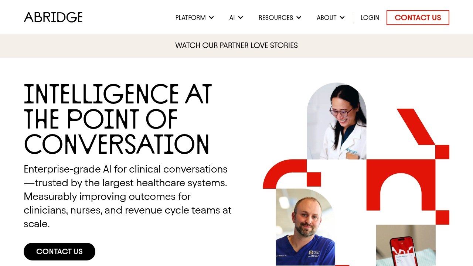Expand the Resources chevron arrow
Viewport: 473px width, 266px height.
299,18
